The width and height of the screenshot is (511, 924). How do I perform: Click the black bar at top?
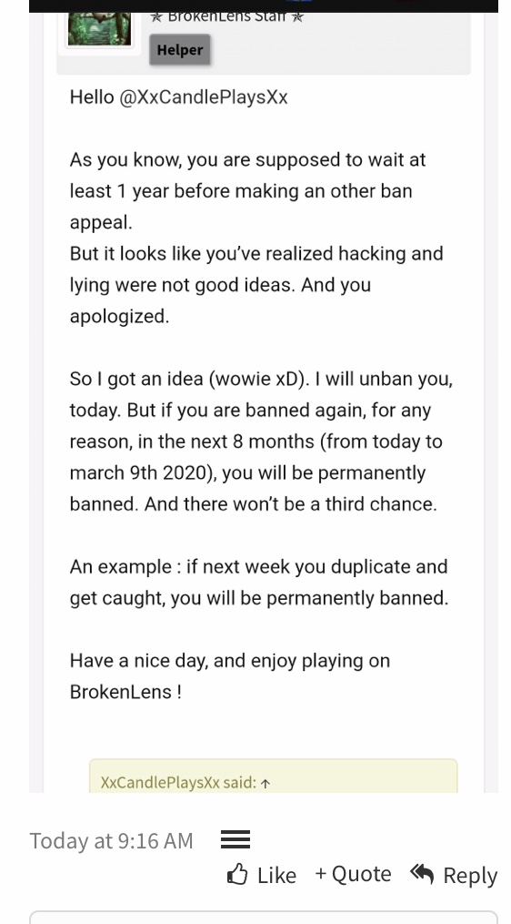tap(263, 5)
